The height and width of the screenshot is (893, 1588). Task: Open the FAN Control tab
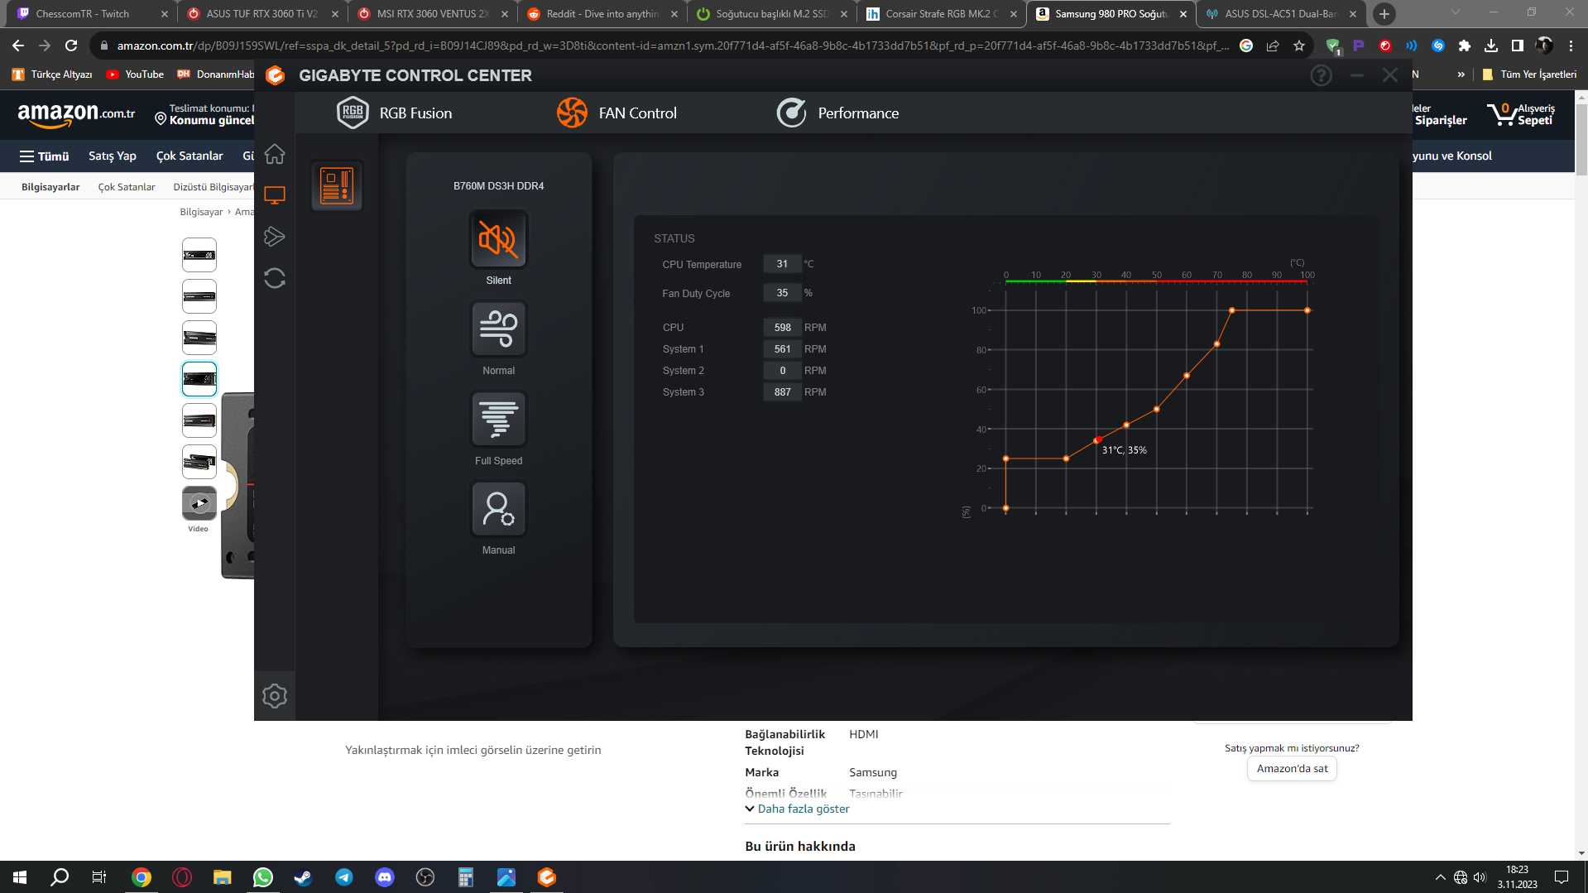(x=616, y=113)
